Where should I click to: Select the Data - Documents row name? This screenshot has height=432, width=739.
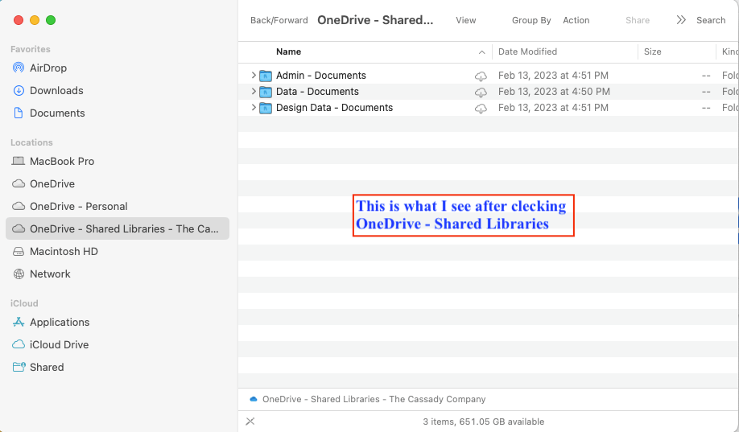[317, 92]
